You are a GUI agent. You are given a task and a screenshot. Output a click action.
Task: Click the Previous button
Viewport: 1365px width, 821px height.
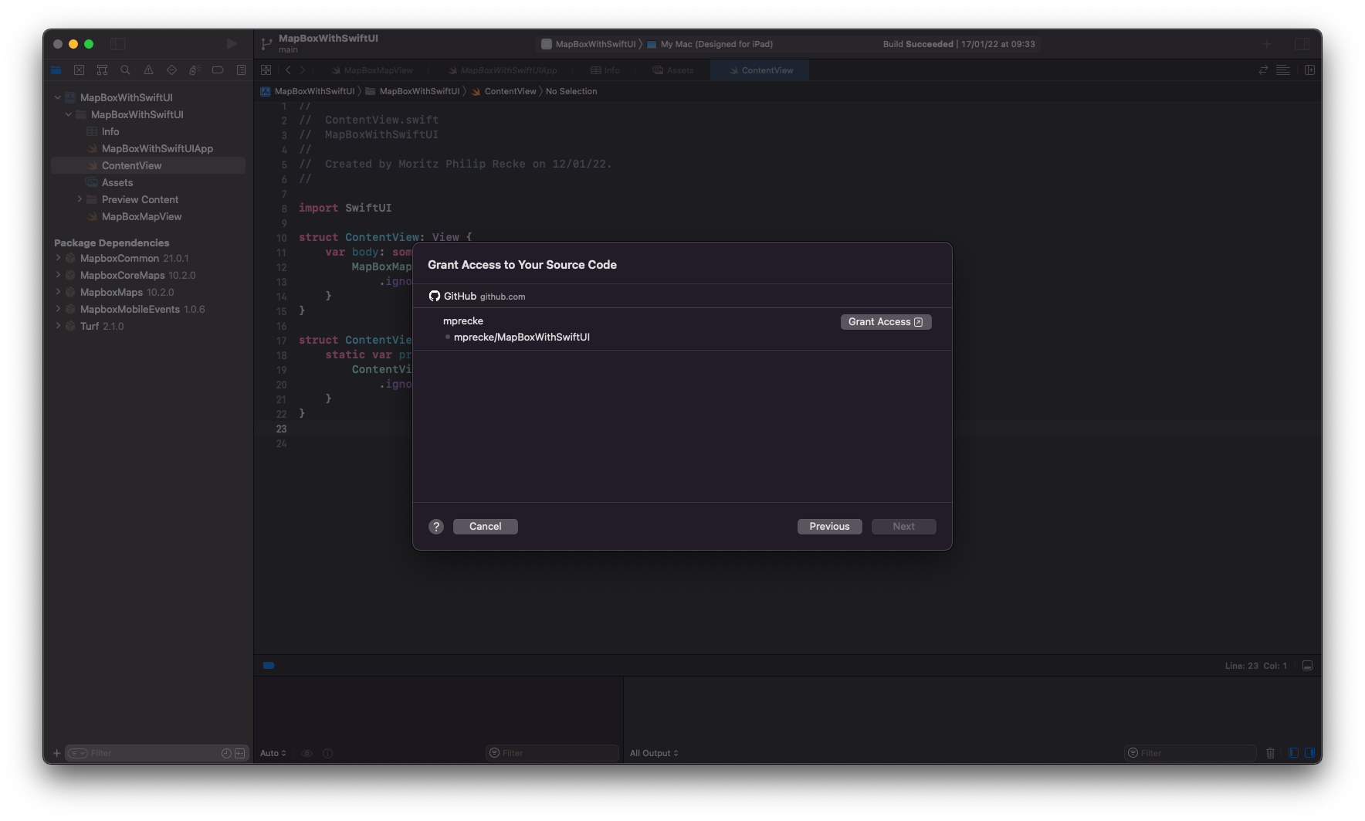(x=830, y=527)
